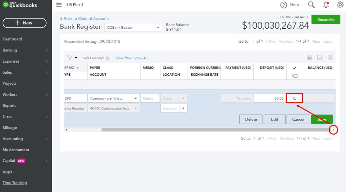The height and width of the screenshot is (192, 346).
Task: Expand the Accounting sidebar submenu
Action: tap(47, 139)
